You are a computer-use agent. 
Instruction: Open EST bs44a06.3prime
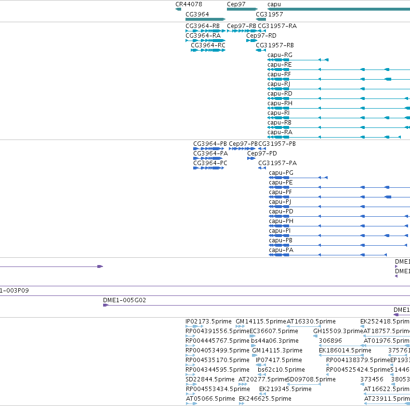click(275, 341)
